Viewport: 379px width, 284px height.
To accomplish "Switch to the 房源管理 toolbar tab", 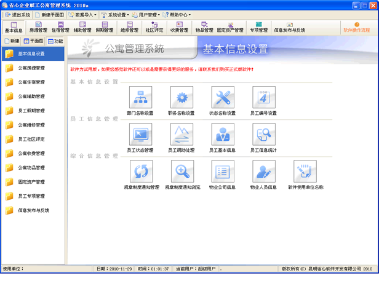I will point(38,27).
